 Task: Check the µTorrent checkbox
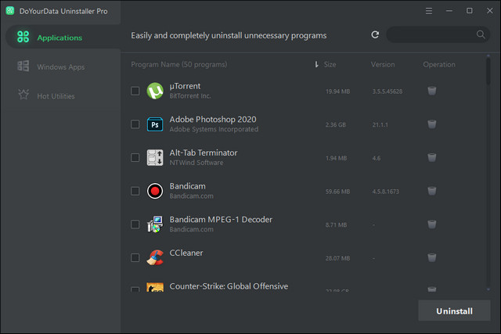pos(135,92)
